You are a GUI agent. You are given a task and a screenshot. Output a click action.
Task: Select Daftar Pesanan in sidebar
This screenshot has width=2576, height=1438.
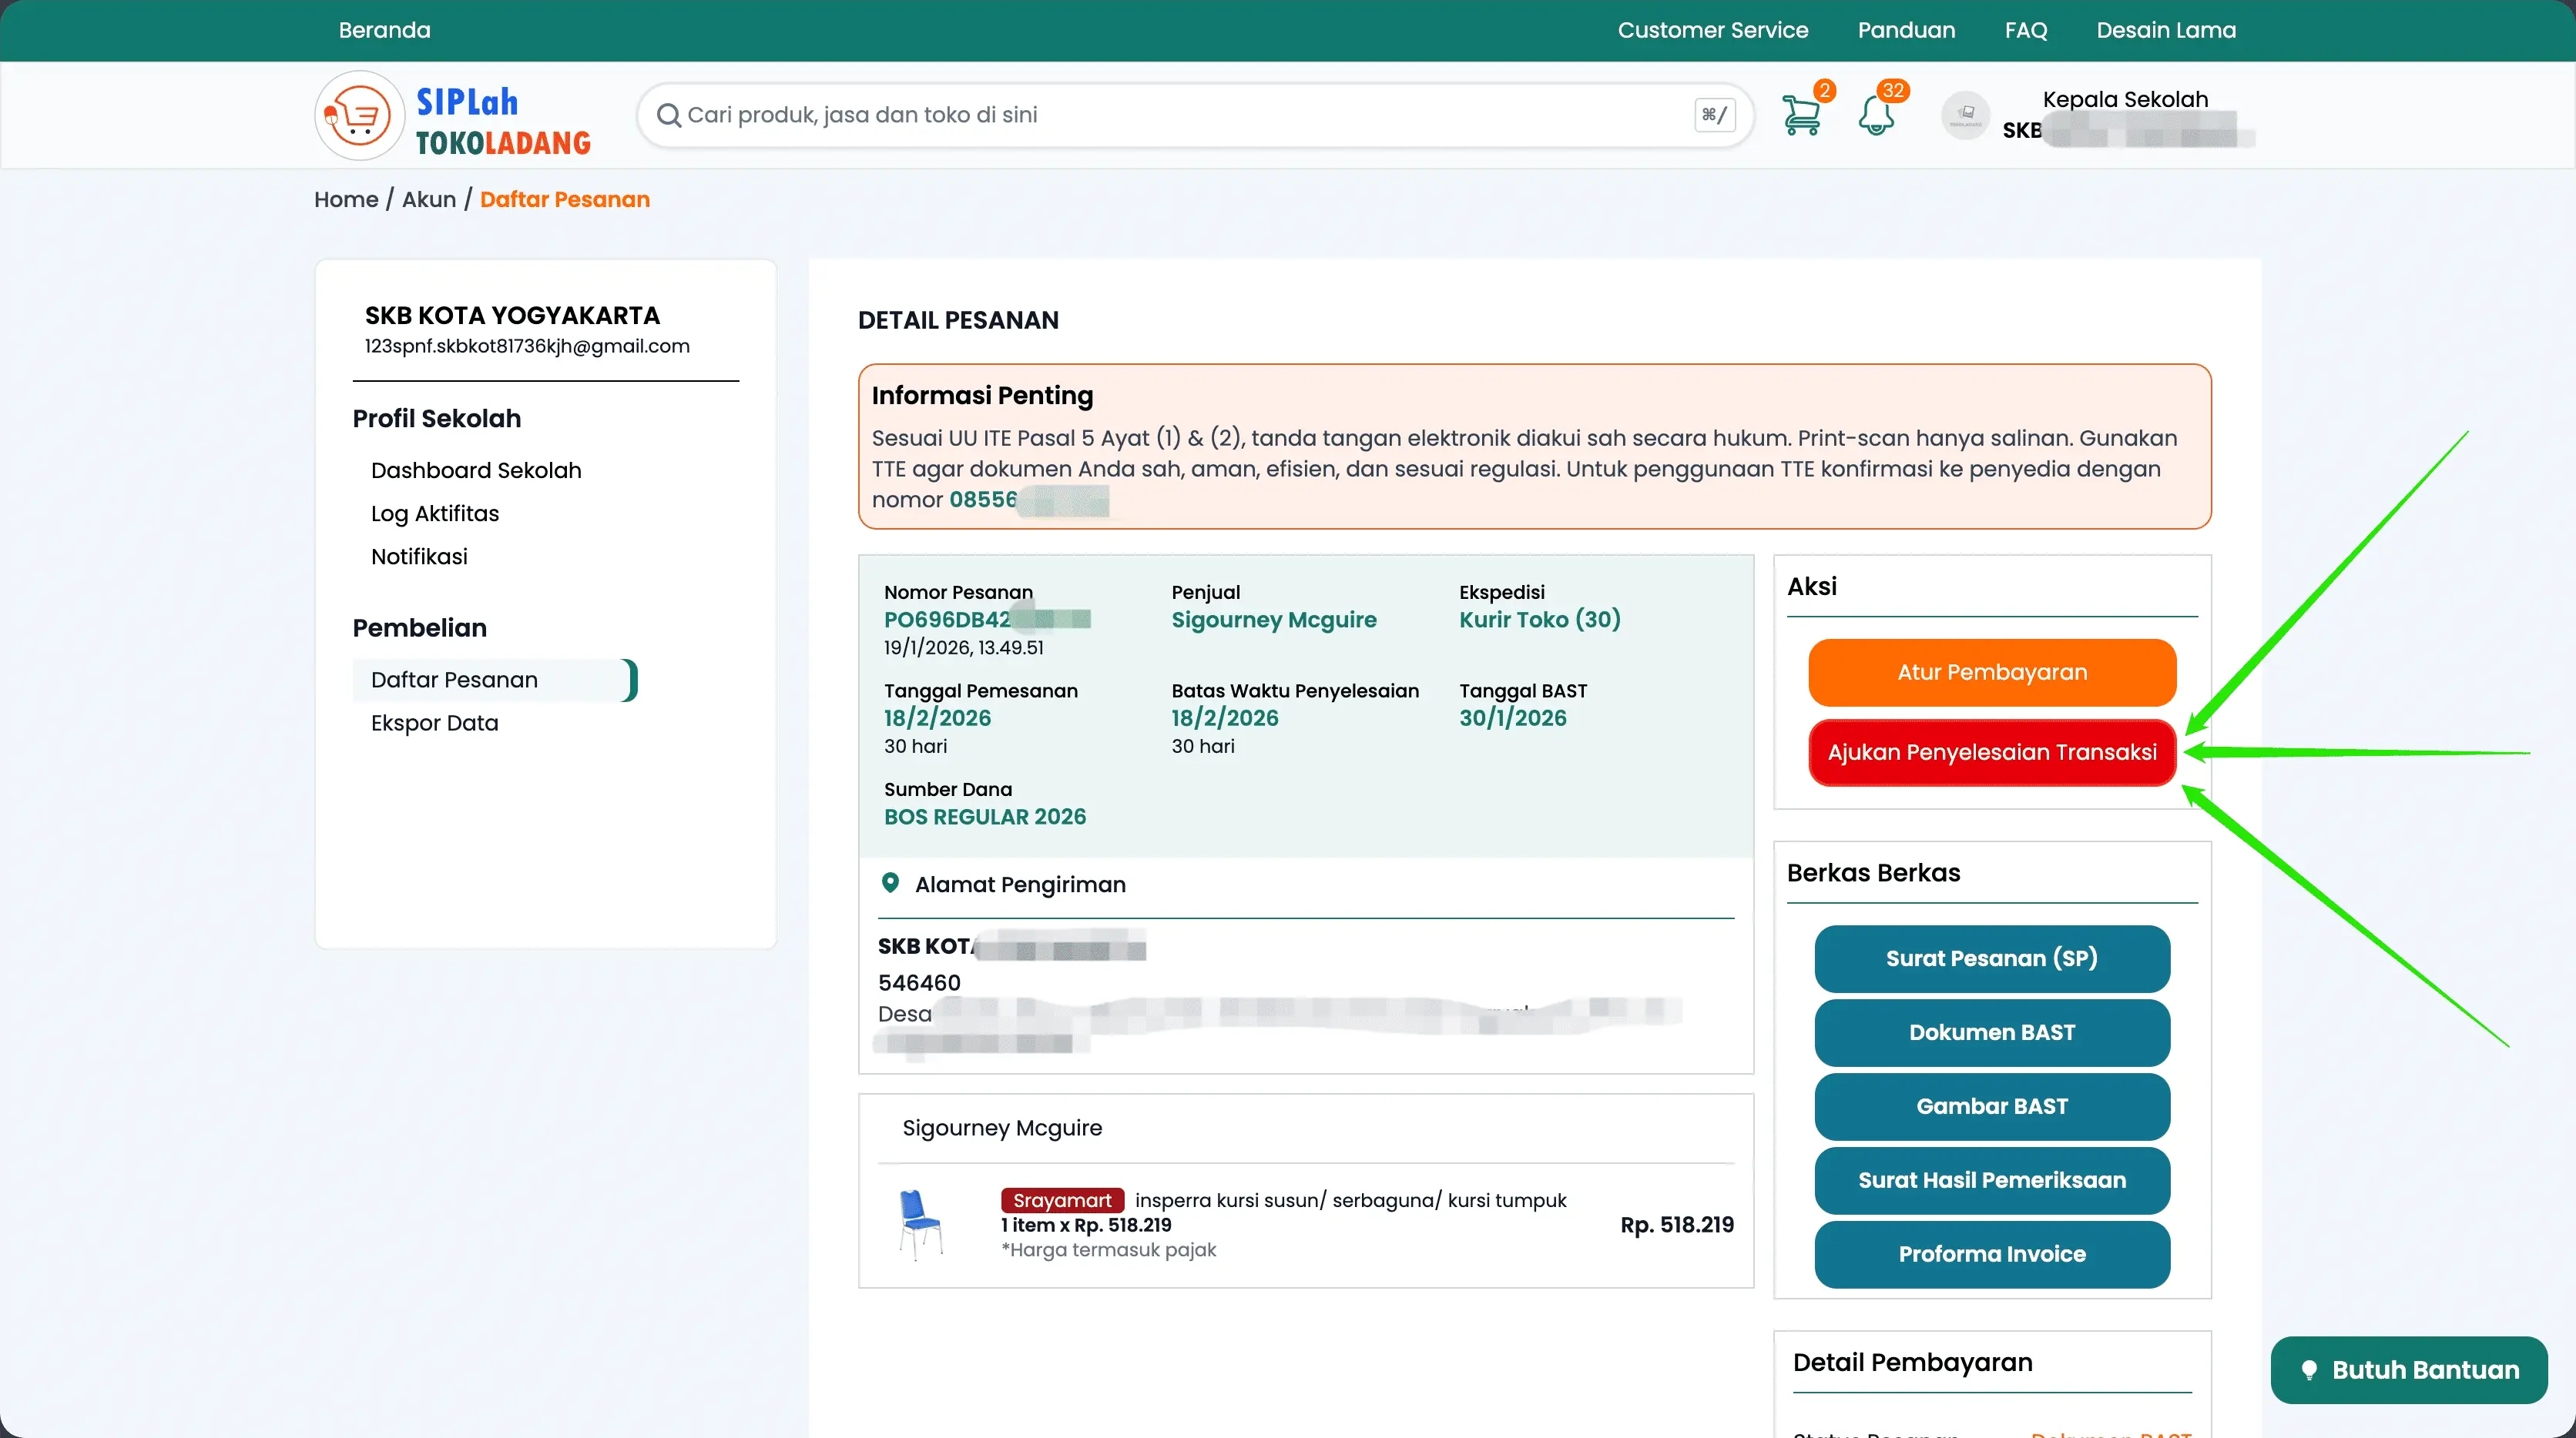[x=494, y=680]
